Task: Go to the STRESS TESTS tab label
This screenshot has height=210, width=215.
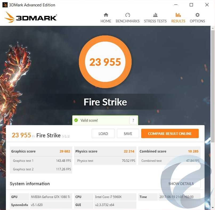Action: 155,21
